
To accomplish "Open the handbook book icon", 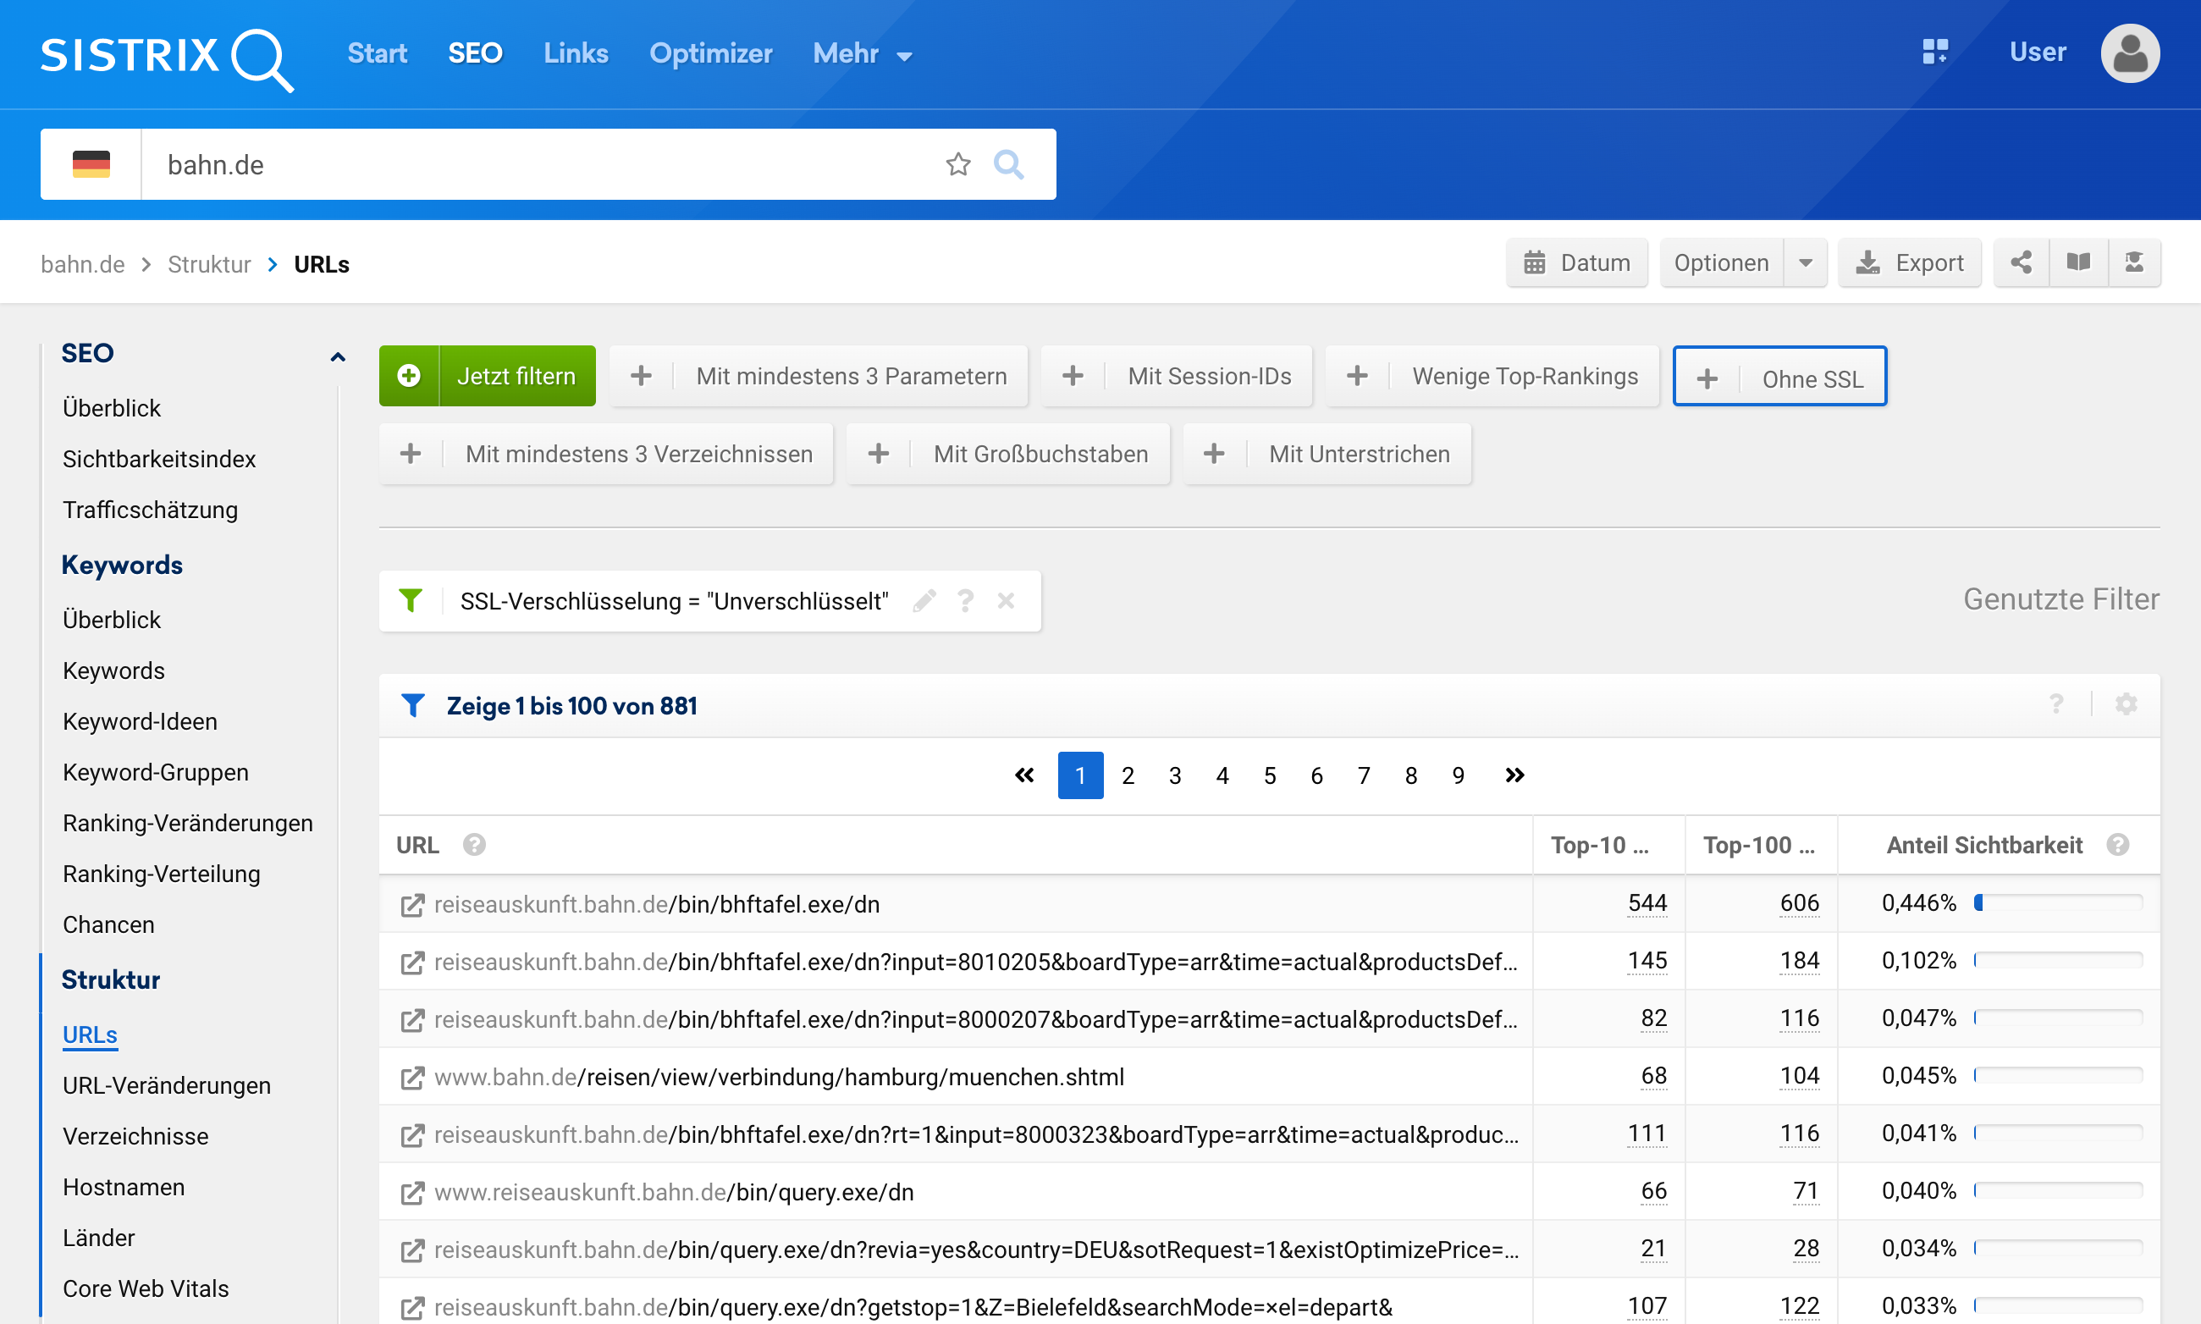I will tap(2078, 262).
